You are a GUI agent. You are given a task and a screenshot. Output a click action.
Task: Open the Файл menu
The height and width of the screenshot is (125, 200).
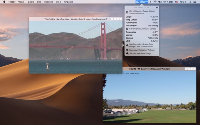click(21, 2)
